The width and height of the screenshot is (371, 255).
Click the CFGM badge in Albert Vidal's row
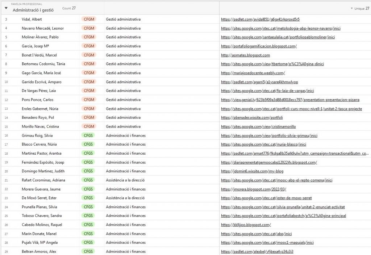pos(89,20)
